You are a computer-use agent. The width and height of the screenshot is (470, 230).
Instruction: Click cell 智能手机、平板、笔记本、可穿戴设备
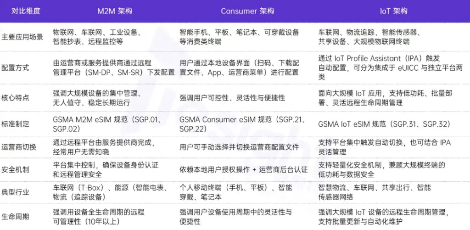point(239,37)
